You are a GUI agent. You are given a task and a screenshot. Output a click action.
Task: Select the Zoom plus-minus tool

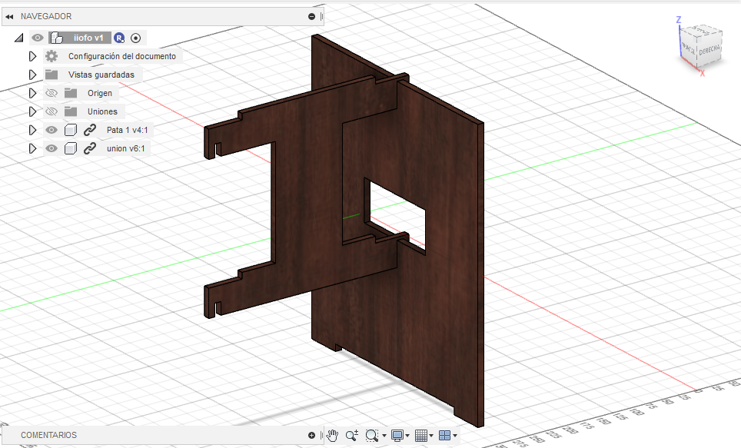click(x=351, y=435)
